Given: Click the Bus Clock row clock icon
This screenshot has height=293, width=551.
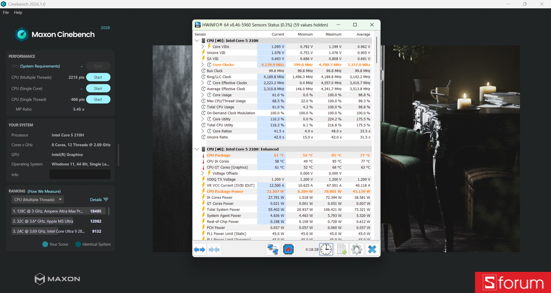Looking at the screenshot, I should pos(203,71).
